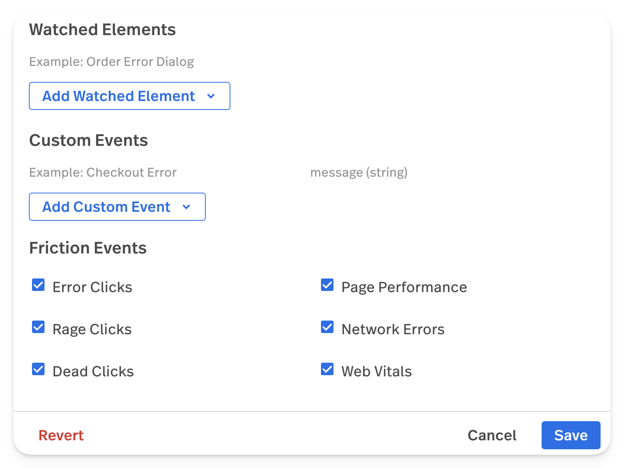Expand the Add Watched Element chevron arrow
Viewport: 624px width, 468px height.
pyautogui.click(x=211, y=96)
